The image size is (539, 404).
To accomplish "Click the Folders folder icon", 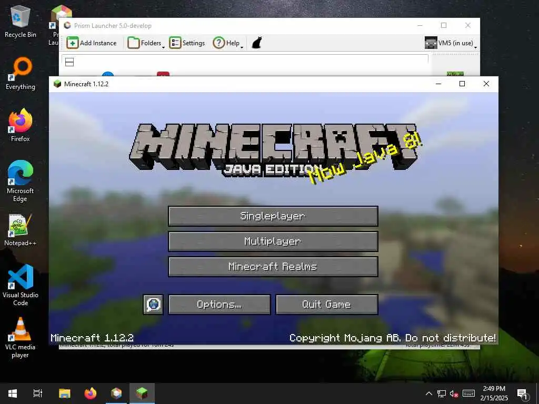I will 133,43.
